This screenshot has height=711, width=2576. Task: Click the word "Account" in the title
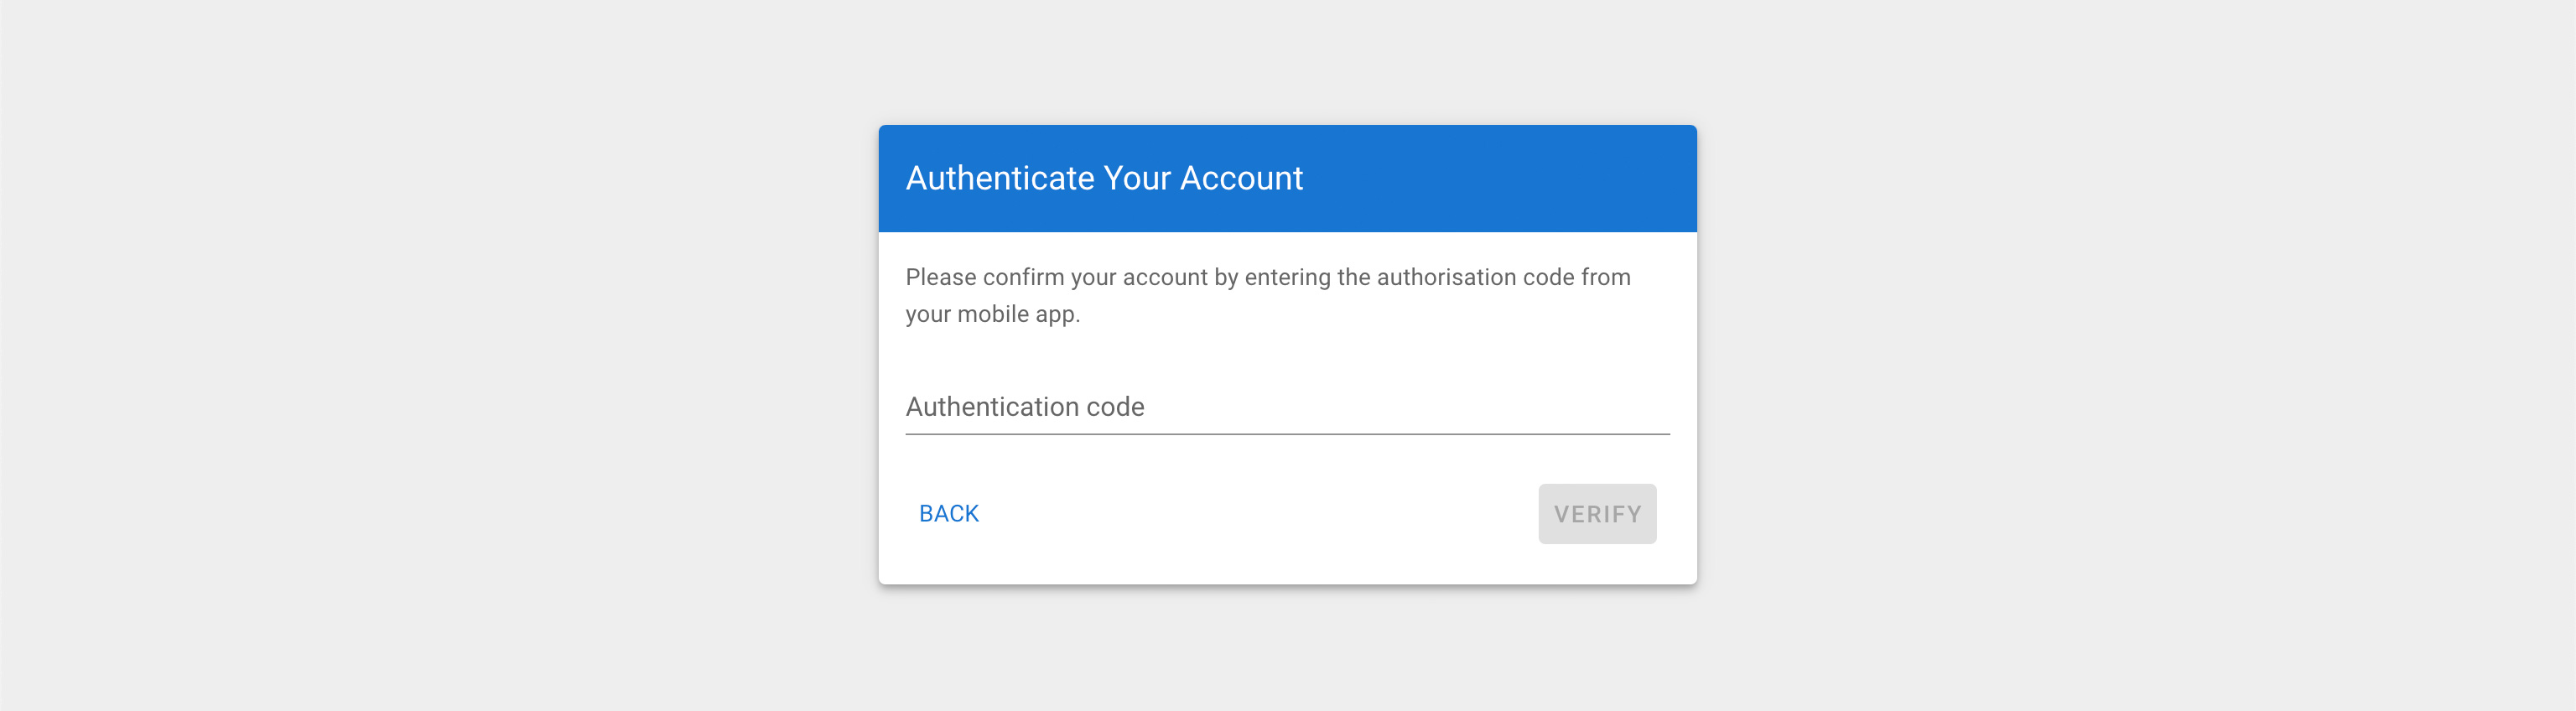pyautogui.click(x=1241, y=178)
